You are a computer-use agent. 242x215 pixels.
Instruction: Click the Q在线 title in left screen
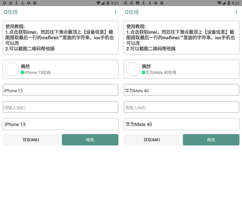11,12
